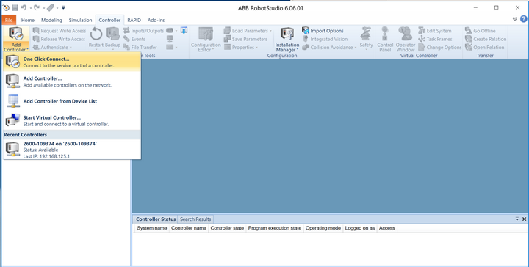This screenshot has height=267, width=529.
Task: Open the Events log button
Action: point(134,39)
